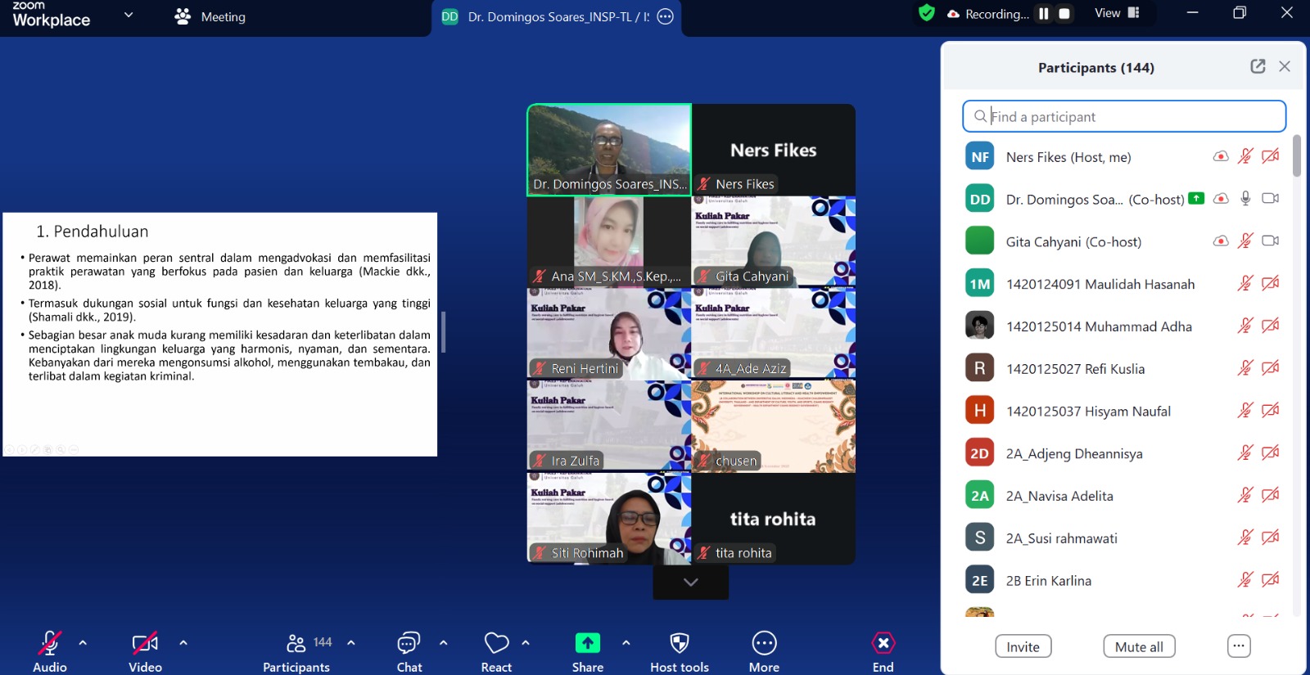Expand audio settings arrow beside Audio
The width and height of the screenshot is (1310, 675).
click(83, 643)
